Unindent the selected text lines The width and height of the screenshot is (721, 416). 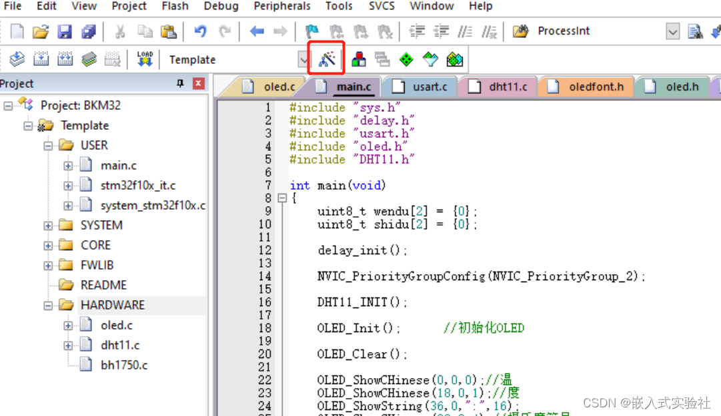tap(441, 31)
